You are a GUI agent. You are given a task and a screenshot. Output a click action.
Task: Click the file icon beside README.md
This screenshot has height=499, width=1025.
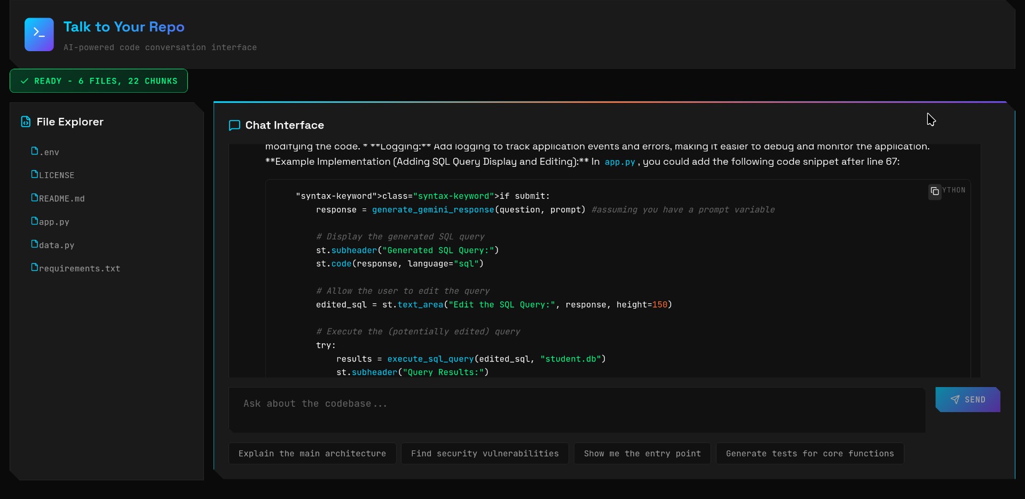tap(34, 198)
